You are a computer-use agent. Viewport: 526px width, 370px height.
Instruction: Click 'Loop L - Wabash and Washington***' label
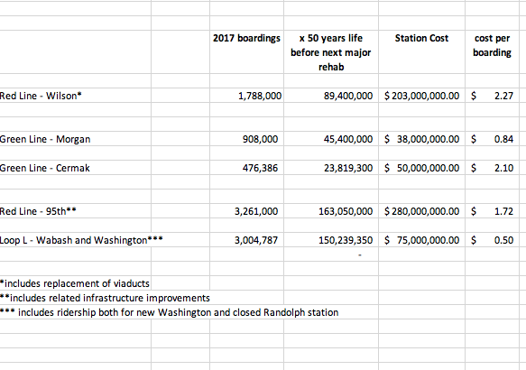[x=81, y=240]
